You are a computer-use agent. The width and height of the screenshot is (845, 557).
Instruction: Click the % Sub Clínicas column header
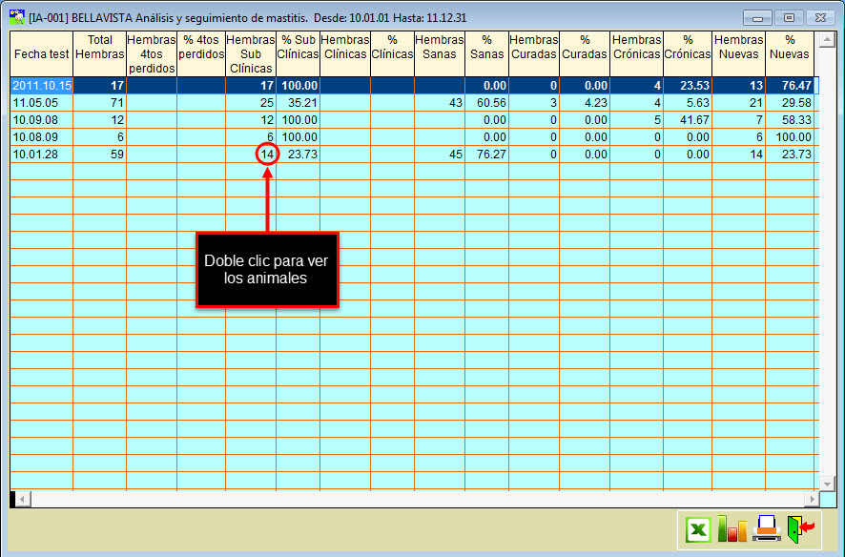[x=298, y=48]
